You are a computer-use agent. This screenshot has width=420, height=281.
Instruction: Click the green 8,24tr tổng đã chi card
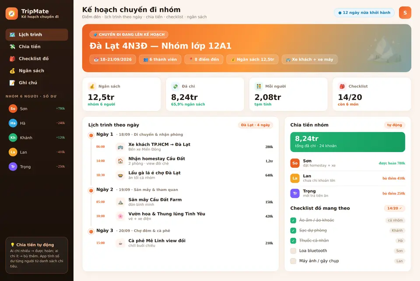pos(348,142)
